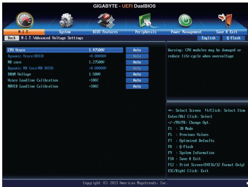This screenshot has height=187, width=248.
Task: Open the Power Management tab
Action: (x=186, y=32)
